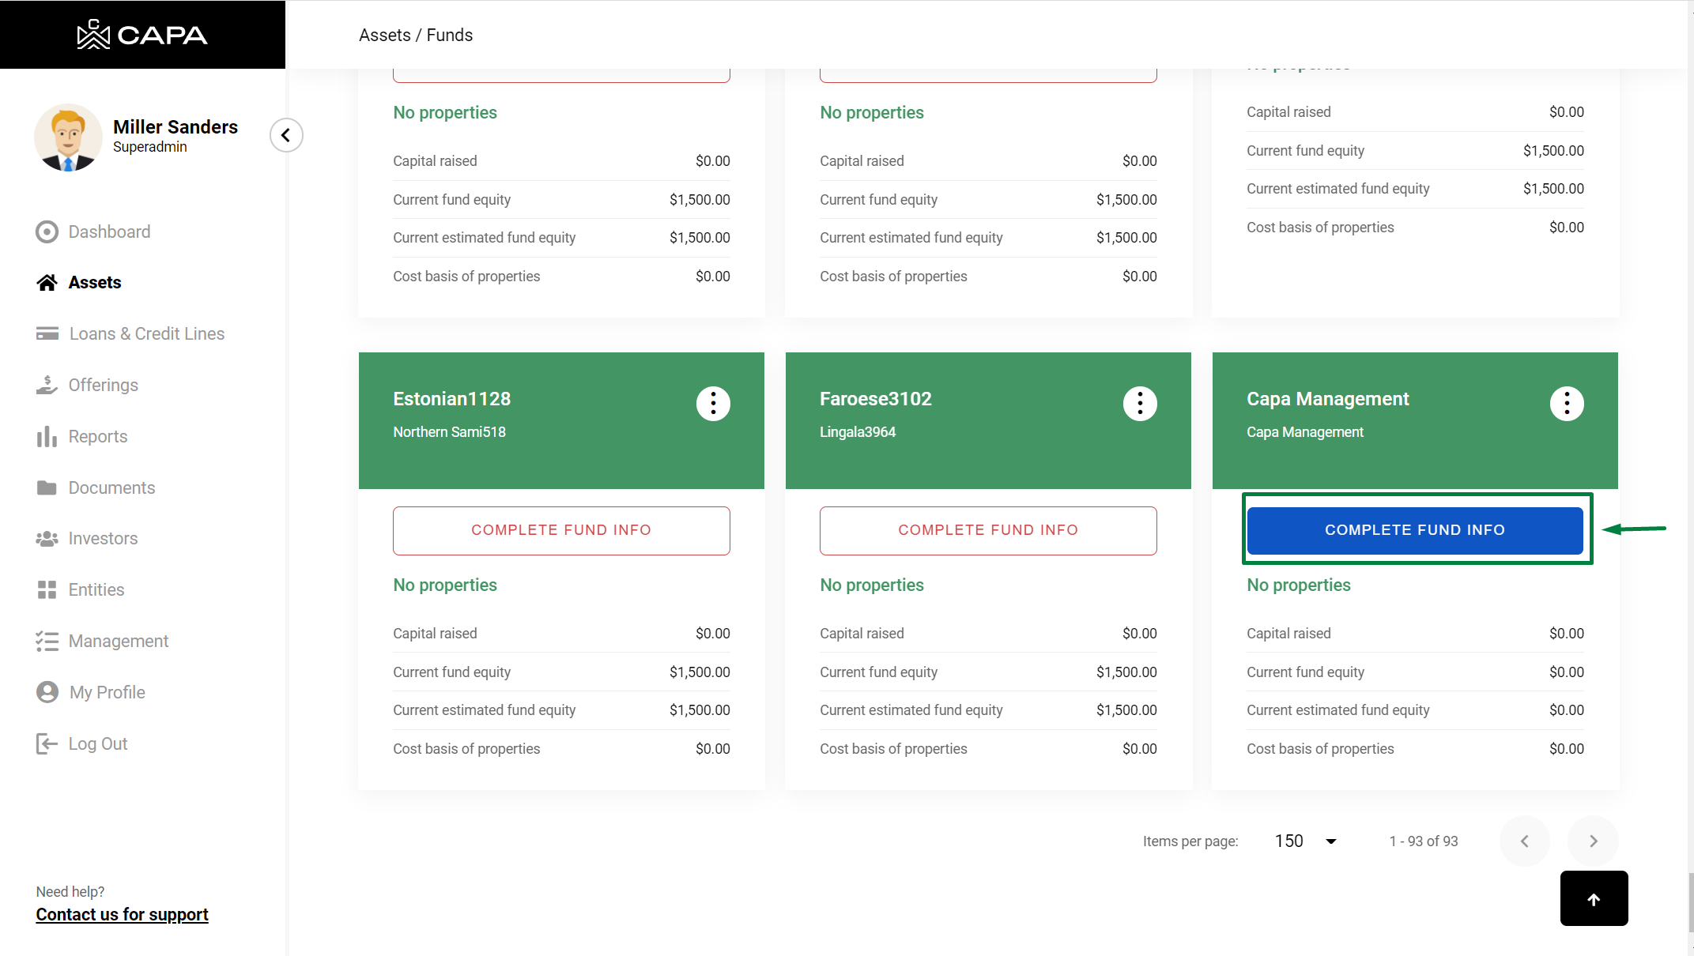This screenshot has width=1694, height=956.
Task: Click blue Complete Fund Info button
Action: point(1415,530)
